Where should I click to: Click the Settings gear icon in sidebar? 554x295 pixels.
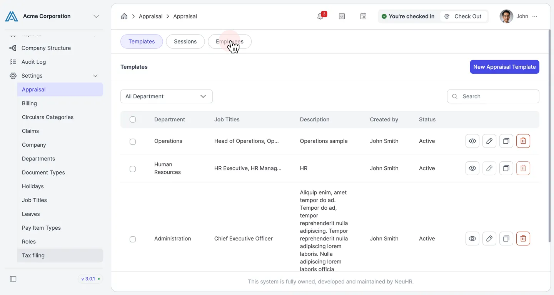click(x=13, y=76)
